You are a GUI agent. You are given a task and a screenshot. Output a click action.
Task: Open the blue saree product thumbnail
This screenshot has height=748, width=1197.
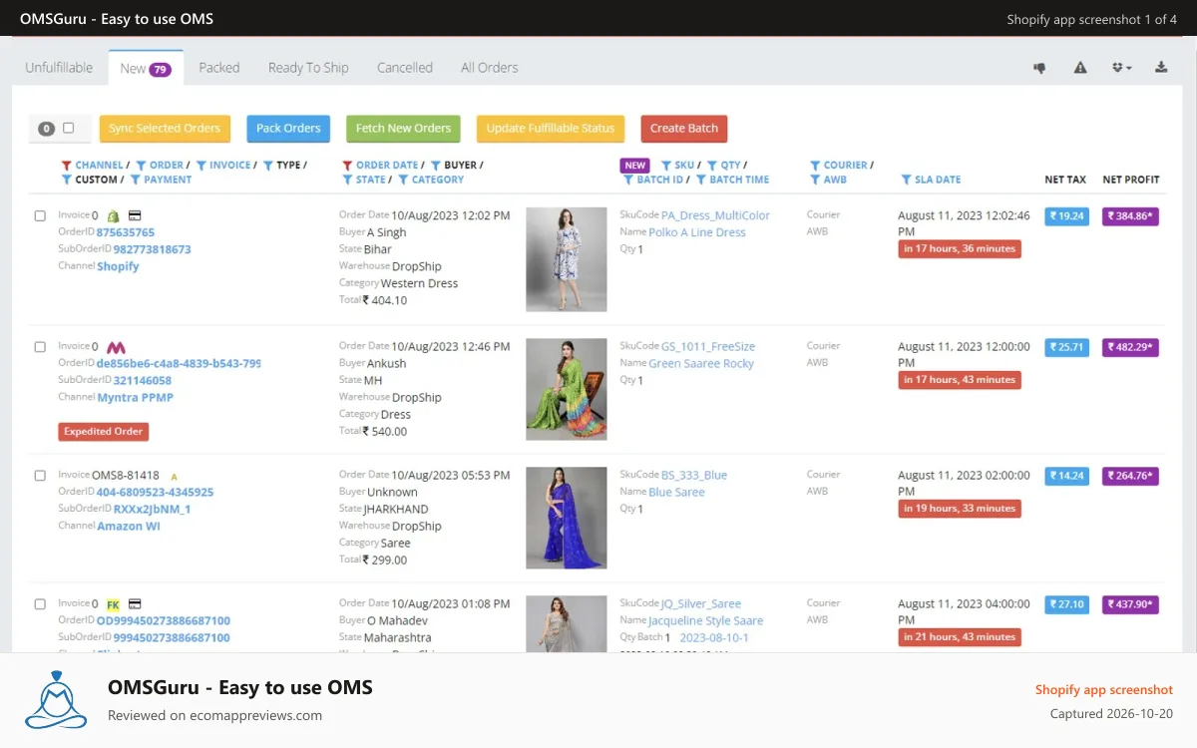point(567,518)
